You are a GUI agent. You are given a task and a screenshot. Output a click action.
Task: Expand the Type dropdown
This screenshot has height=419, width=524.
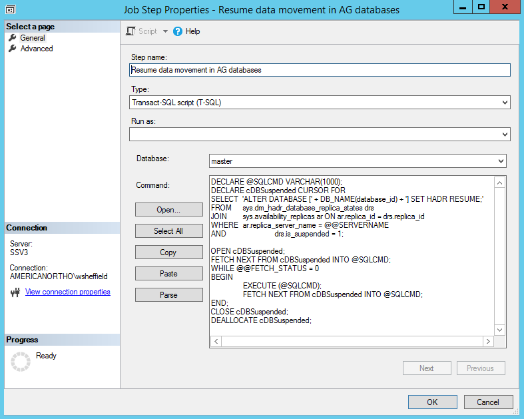click(505, 103)
